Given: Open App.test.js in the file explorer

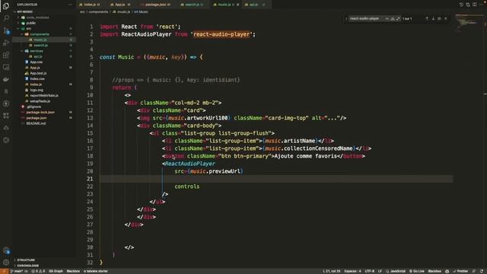Looking at the screenshot, I should tap(43, 73).
